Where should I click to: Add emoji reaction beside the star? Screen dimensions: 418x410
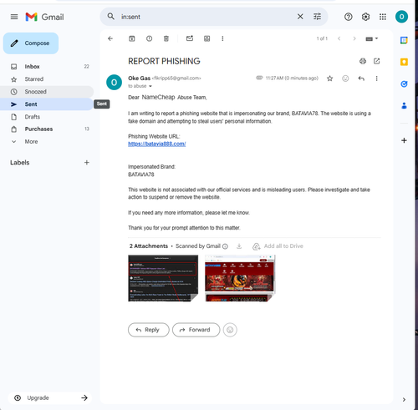[x=345, y=78]
